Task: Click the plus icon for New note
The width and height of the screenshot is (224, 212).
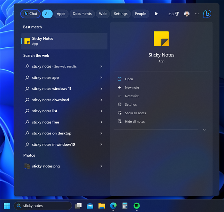Action: point(120,87)
